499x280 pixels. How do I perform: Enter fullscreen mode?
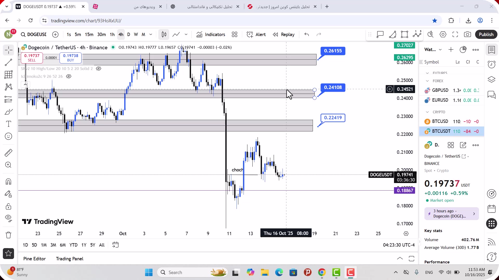click(455, 34)
